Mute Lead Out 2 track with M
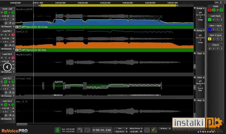The image size is (226, 134). pos(2,105)
